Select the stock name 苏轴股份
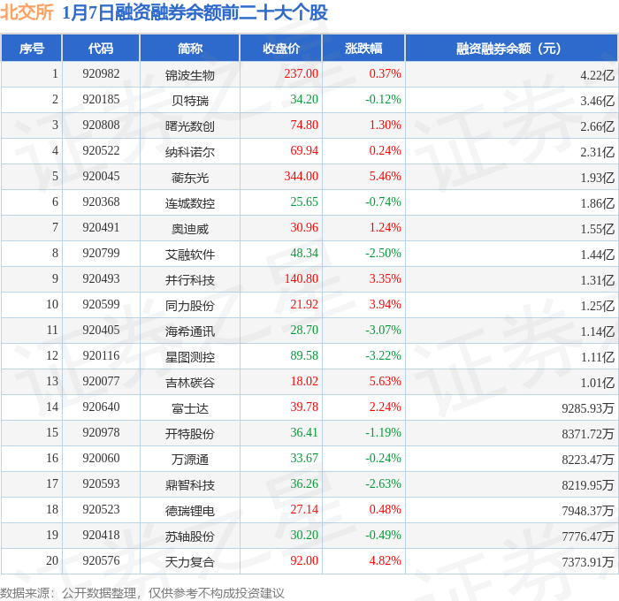 [190, 536]
